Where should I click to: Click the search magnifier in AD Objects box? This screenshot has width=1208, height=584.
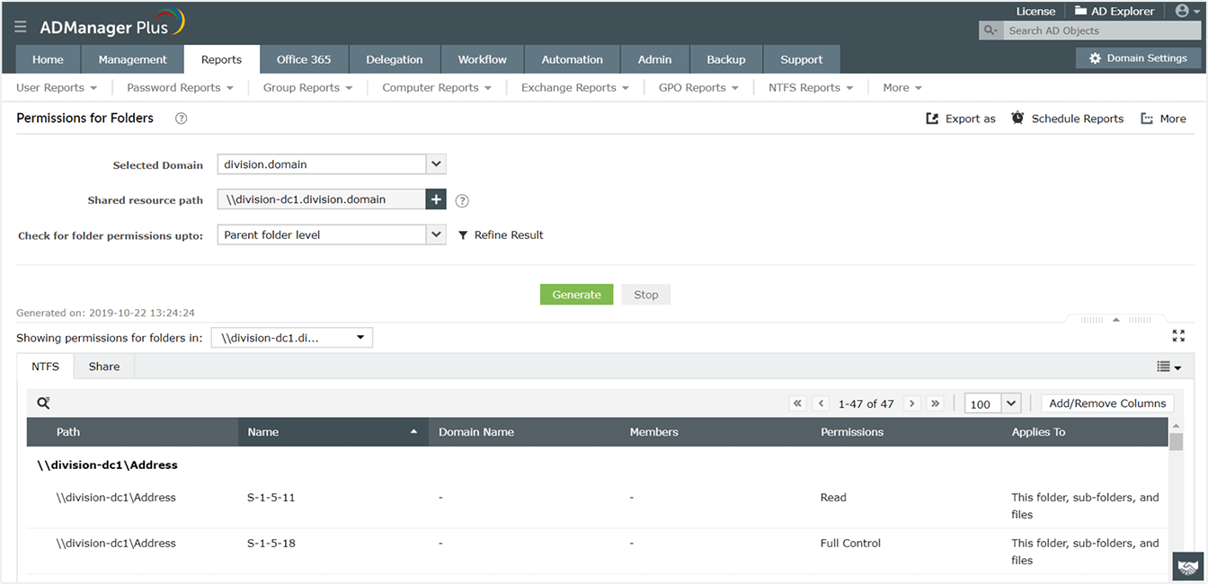click(x=990, y=31)
